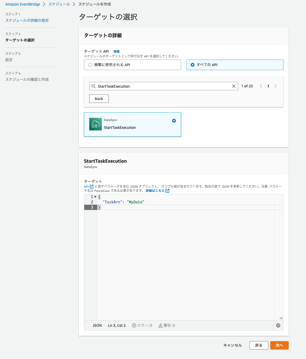306x359 pixels.
Task: Click the 詳細はこちら external link icon
Action: (167, 191)
